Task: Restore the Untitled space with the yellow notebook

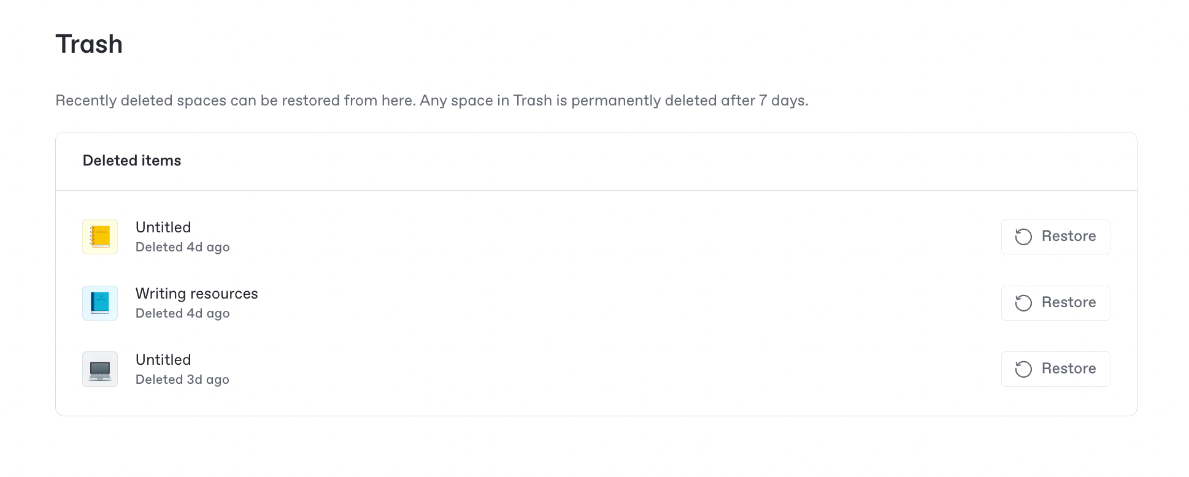Action: point(1055,237)
